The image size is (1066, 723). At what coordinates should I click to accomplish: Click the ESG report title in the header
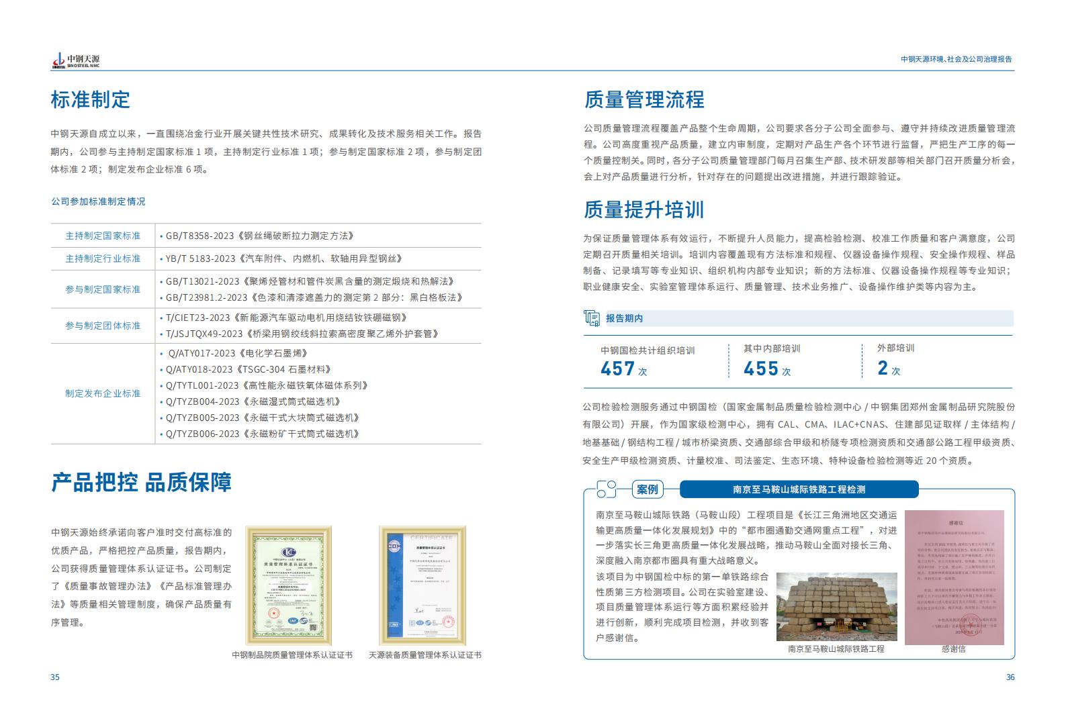coord(956,59)
